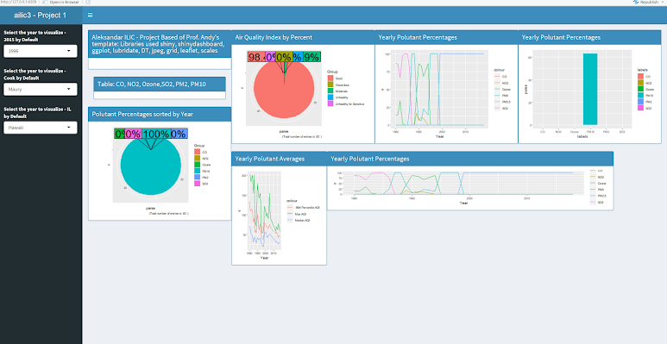Screen dimensions: 667x344
Task: Click the Unhealthy swatch in the AQI pie legend
Action: coord(330,97)
